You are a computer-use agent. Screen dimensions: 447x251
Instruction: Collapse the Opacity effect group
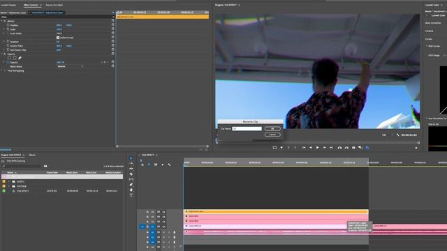pos(1,54)
